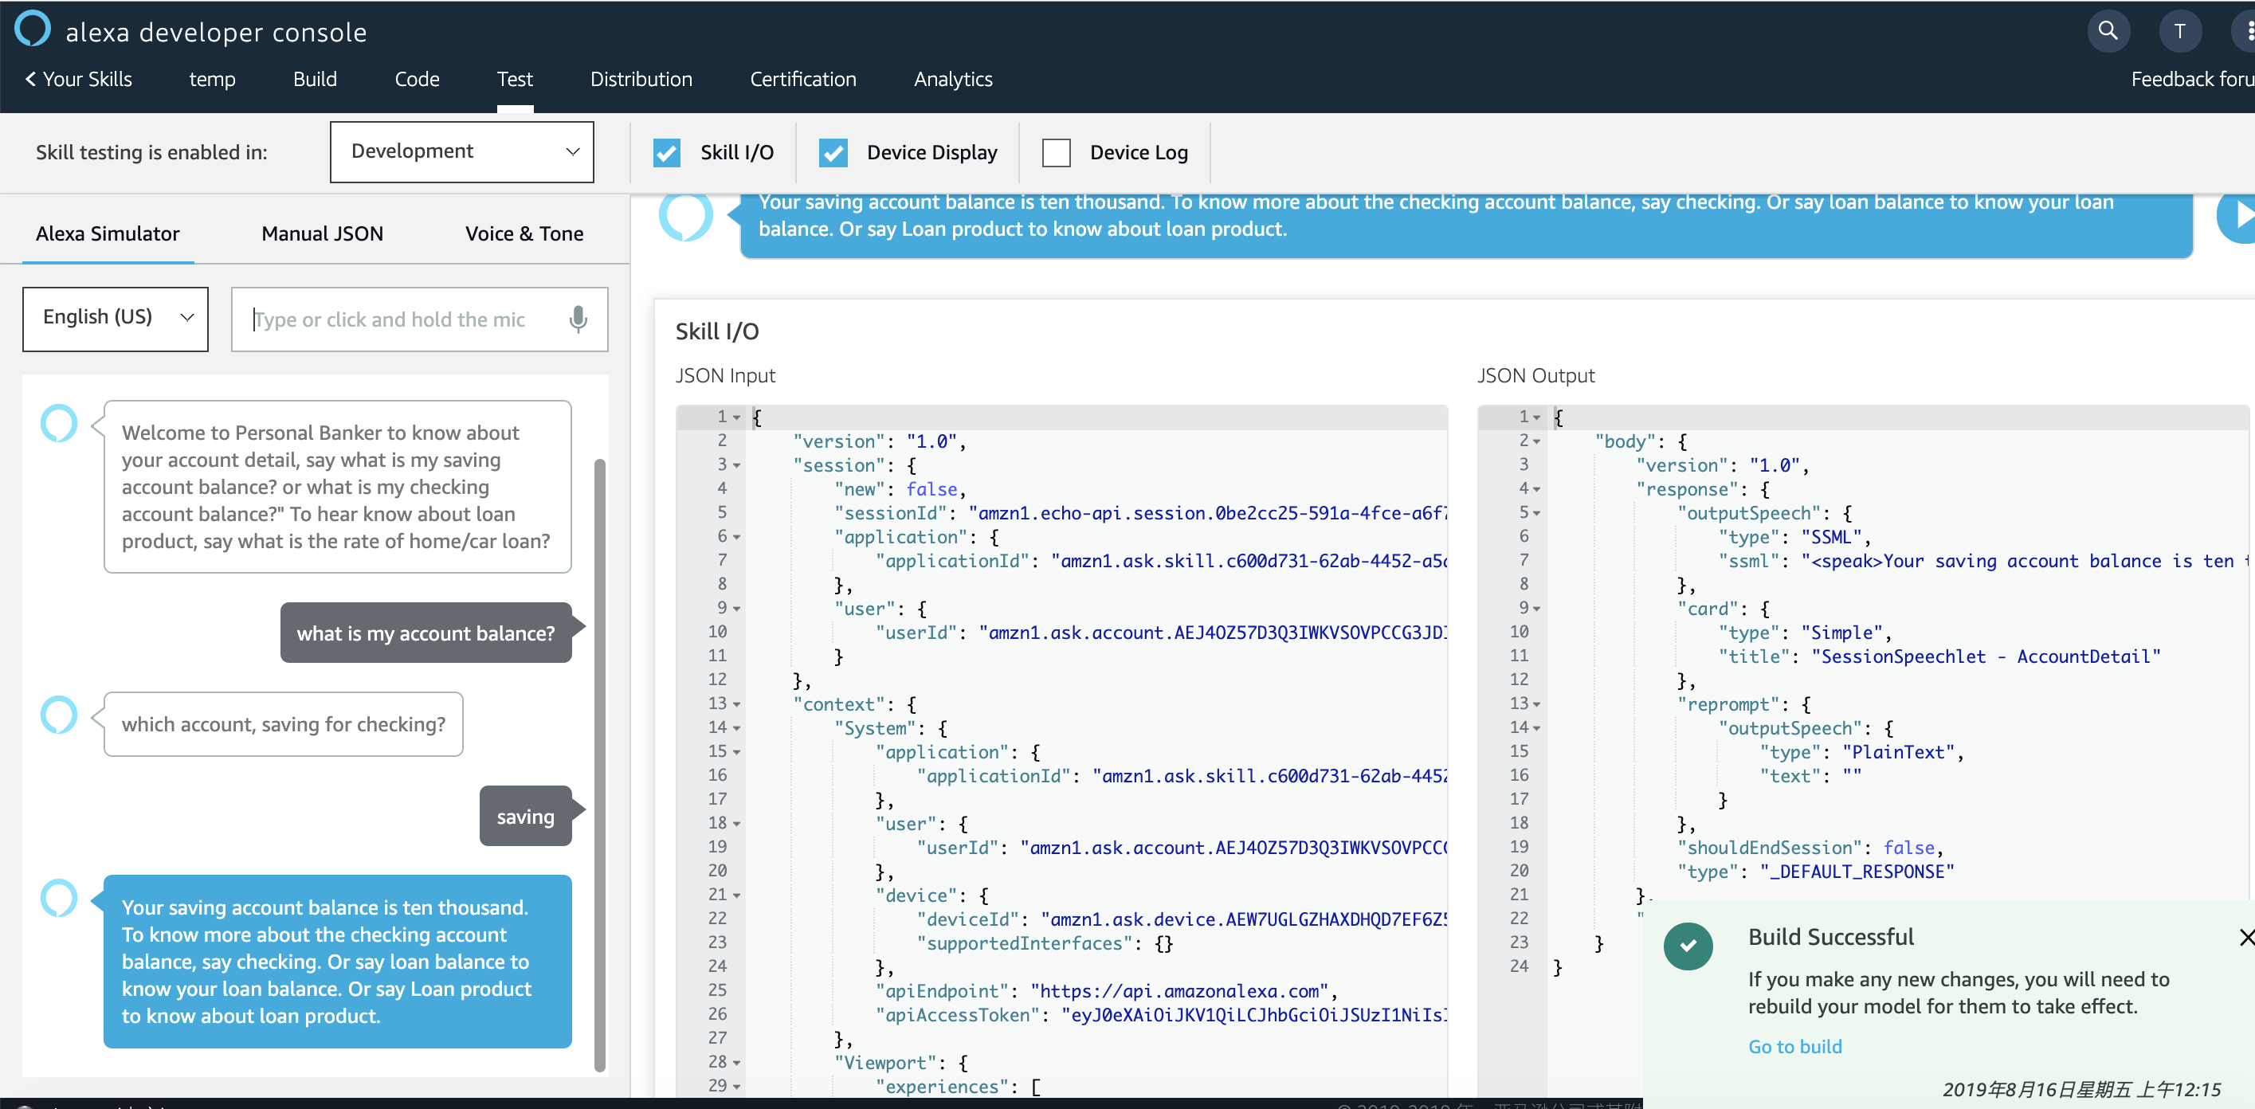The height and width of the screenshot is (1109, 2255).
Task: Open the Feedback forum link
Action: [x=2193, y=80]
